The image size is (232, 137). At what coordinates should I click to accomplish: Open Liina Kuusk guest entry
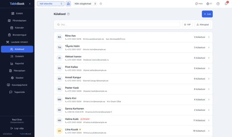[133, 131]
